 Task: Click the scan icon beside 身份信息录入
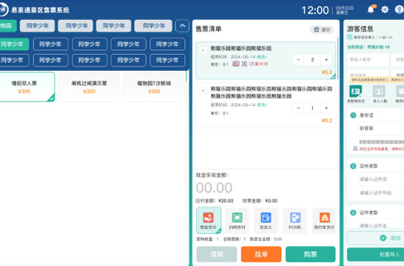click(x=350, y=37)
